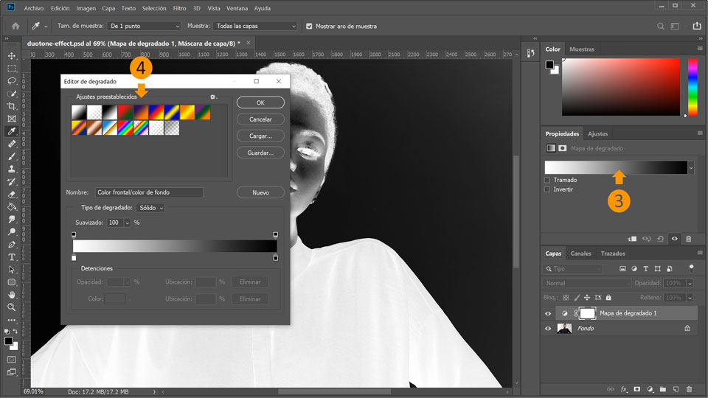Screen dimensions: 708x398
Task: Open the Suavizado value dropdown arrow
Action: 127,223
